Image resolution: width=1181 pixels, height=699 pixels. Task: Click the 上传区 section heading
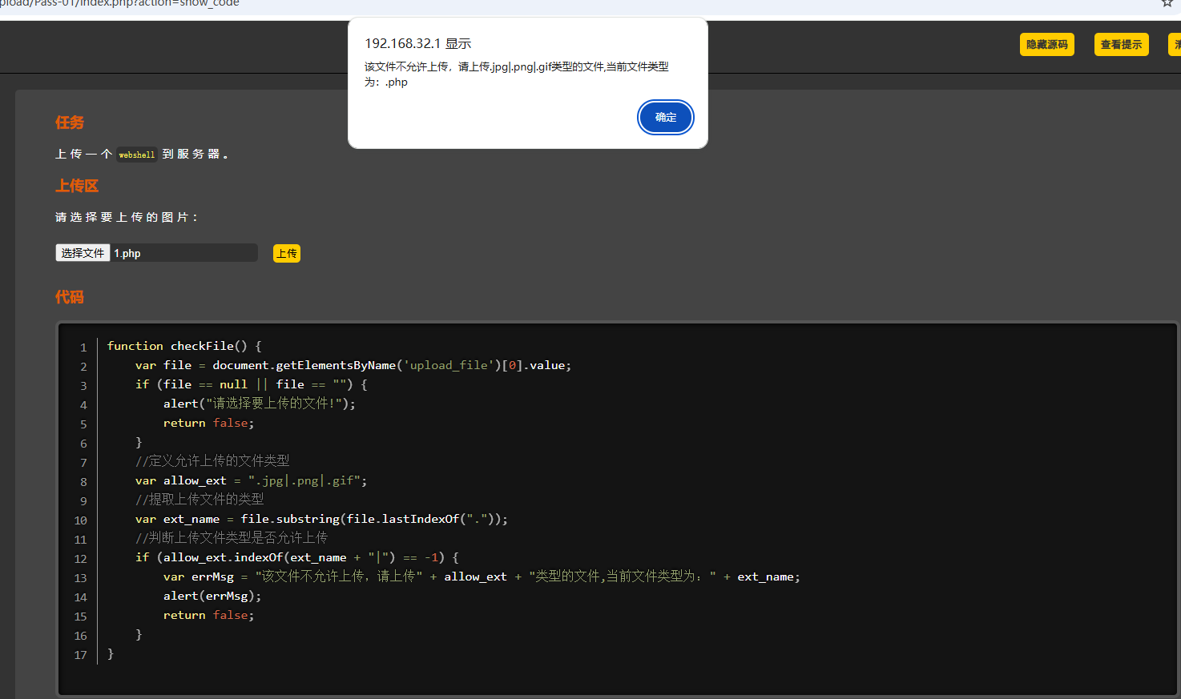(77, 186)
